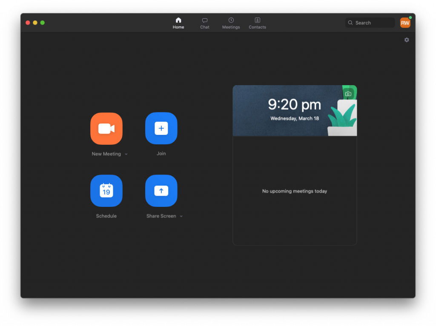
Task: Switch to the Chat tab
Action: point(205,23)
